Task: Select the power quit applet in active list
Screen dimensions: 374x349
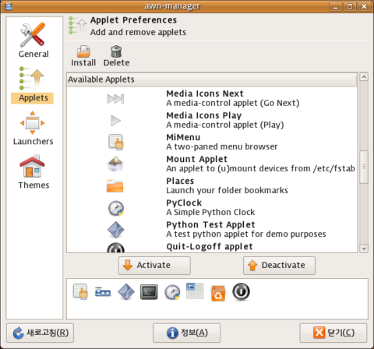Action: coord(241,292)
